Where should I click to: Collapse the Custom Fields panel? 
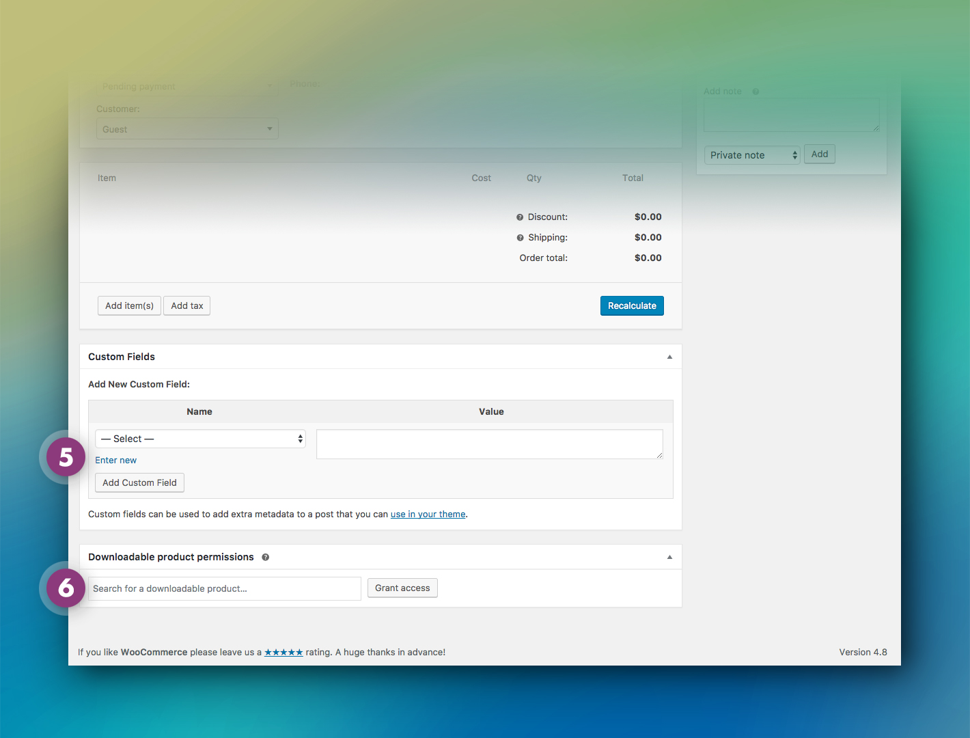coord(669,357)
